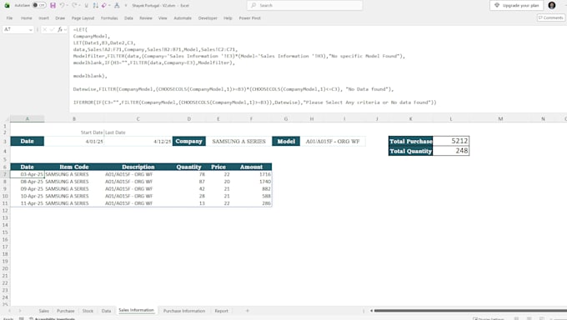
Task: Click the Normal view icon in status bar
Action: [517, 318]
